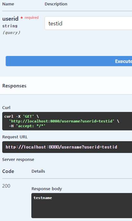Click the userid input field containing testid

click(x=88, y=23)
